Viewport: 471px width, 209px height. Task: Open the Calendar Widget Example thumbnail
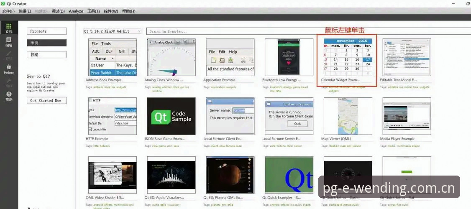tap(348, 57)
